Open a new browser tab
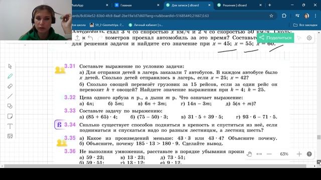Image resolution: width=321 pixels, height=180 pixels. [x=270, y=5]
